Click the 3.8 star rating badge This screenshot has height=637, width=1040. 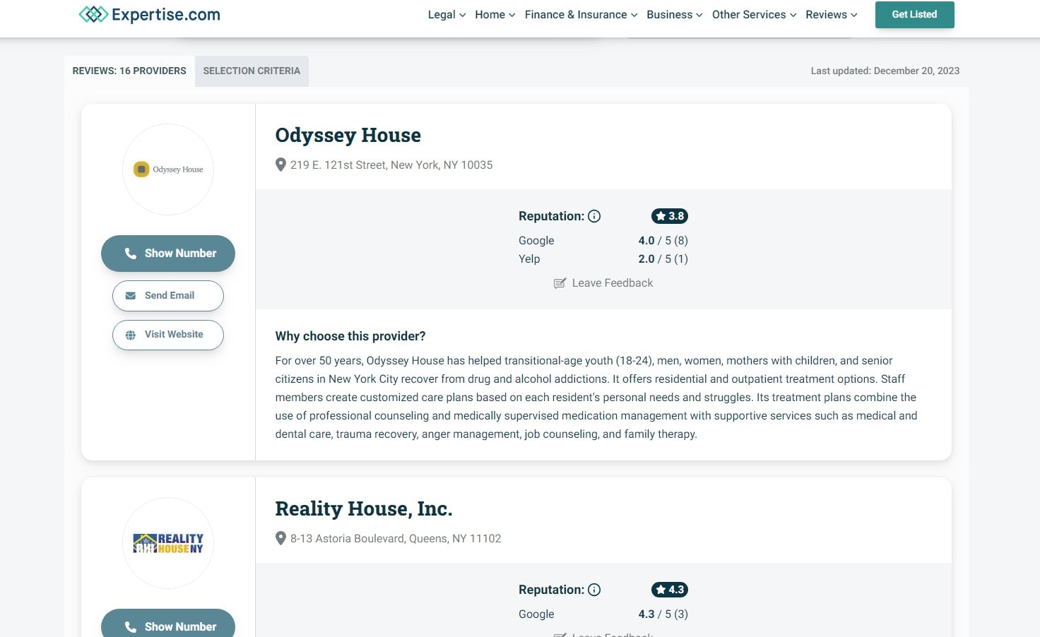tap(670, 216)
